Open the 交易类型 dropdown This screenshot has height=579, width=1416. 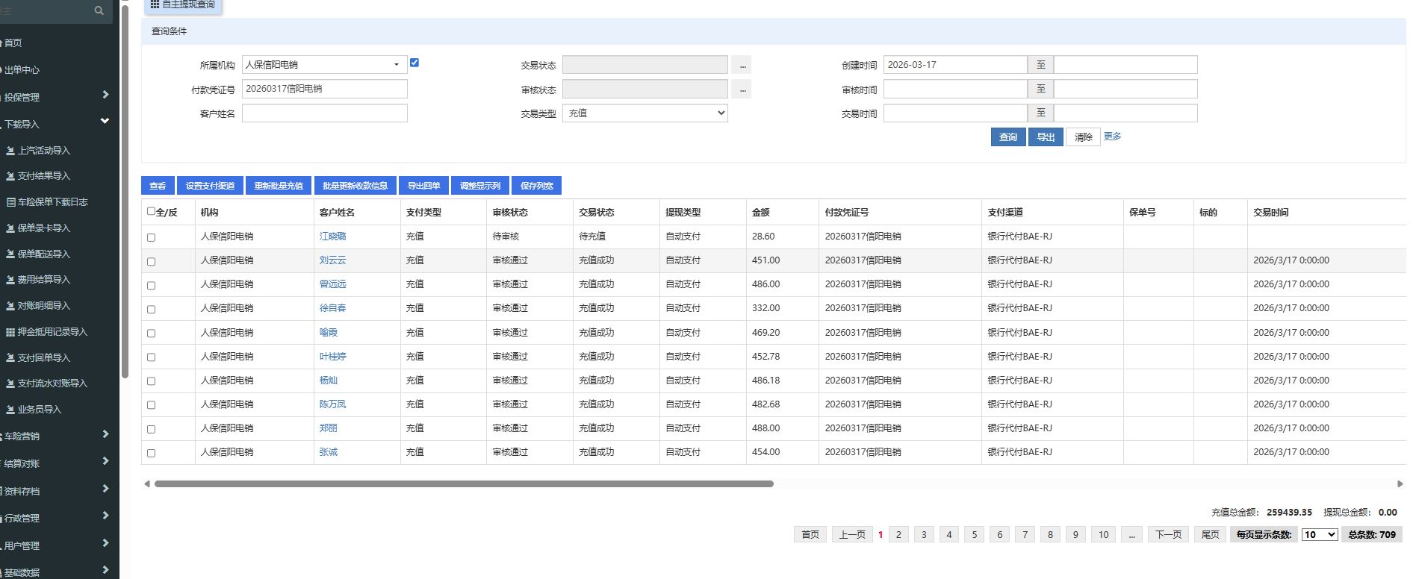(x=645, y=113)
